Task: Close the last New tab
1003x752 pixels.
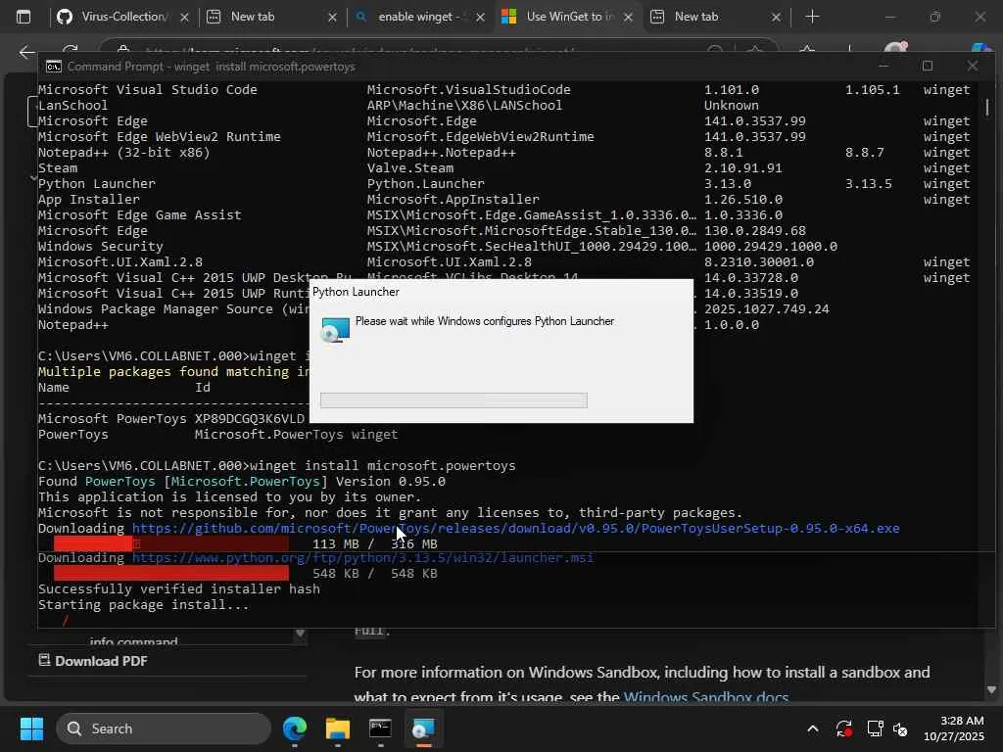Action: tap(776, 18)
